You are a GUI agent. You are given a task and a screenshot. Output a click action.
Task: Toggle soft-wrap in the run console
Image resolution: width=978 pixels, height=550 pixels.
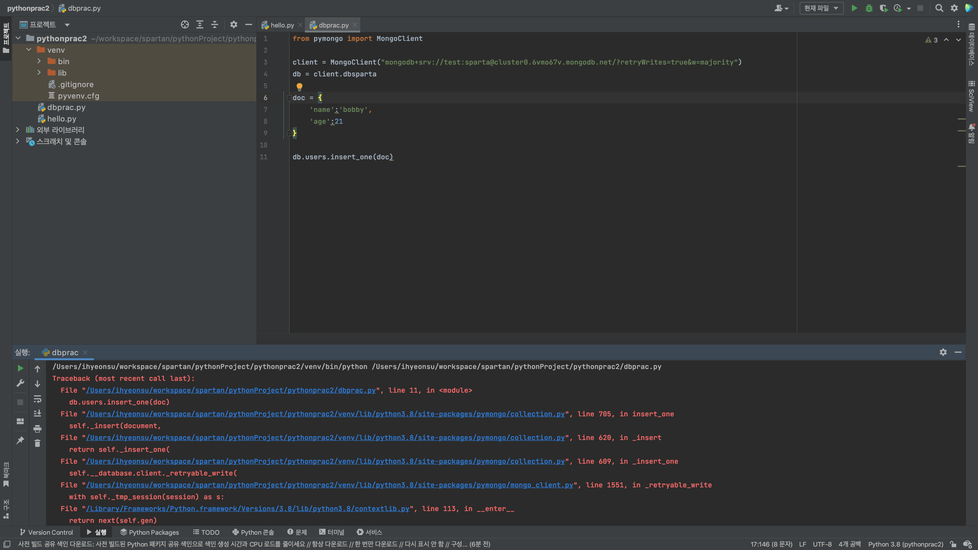click(x=37, y=399)
